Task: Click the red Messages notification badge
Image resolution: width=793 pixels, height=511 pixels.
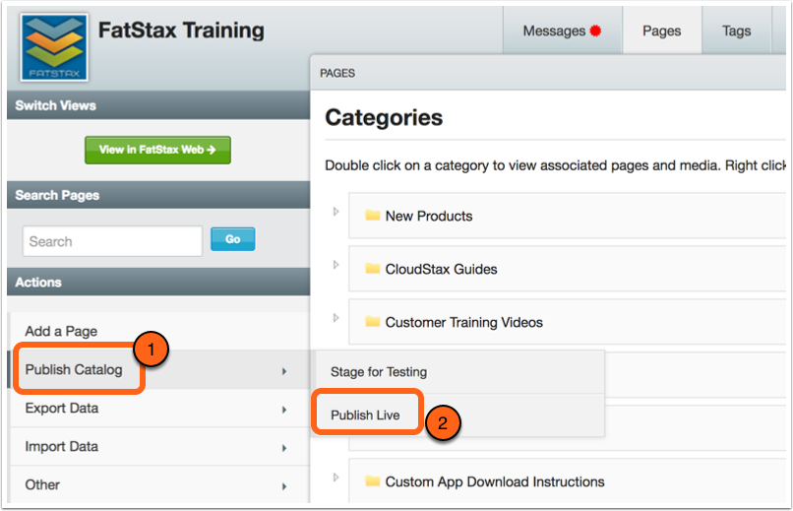Action: point(596,31)
